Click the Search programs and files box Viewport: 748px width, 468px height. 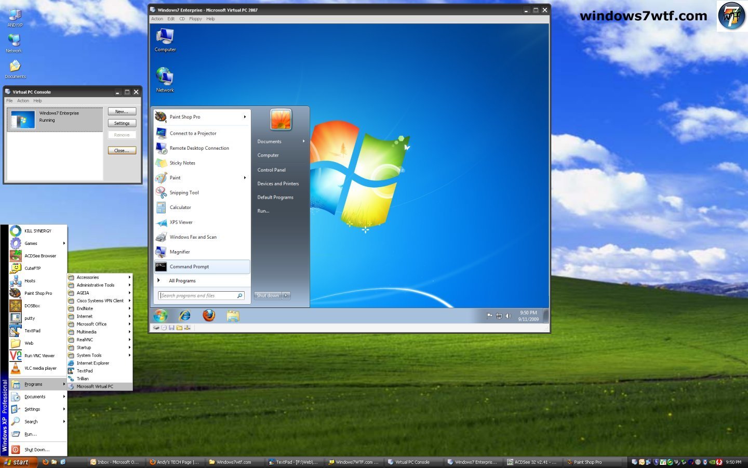201,295
